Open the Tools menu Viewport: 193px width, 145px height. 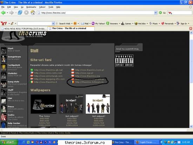(x=51, y=7)
